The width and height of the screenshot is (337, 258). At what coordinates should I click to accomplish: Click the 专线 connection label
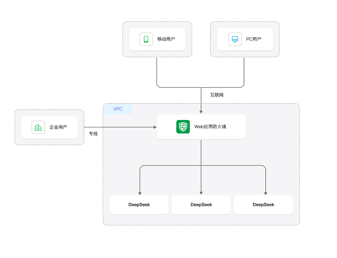coord(93,133)
